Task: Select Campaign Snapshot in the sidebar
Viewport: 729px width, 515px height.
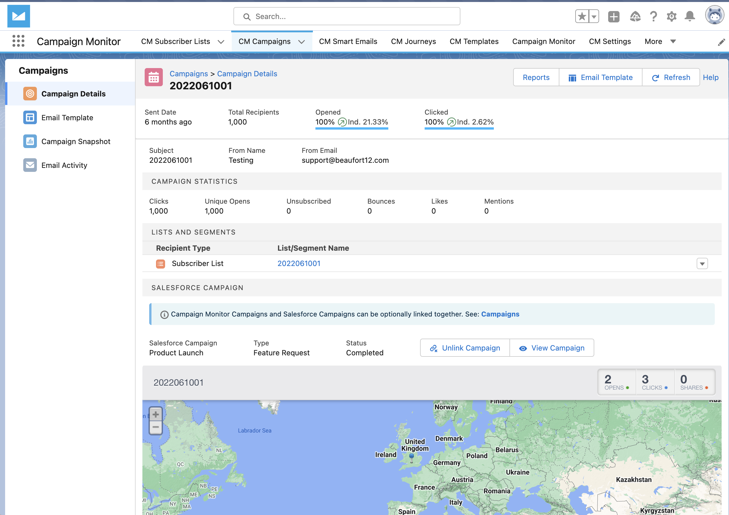Action: [x=75, y=141]
